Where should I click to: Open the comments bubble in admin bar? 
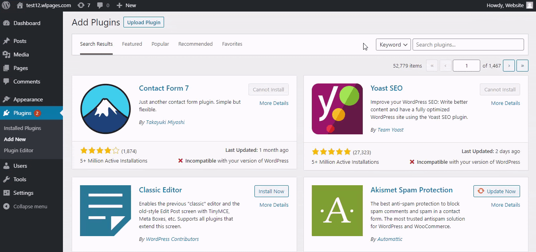point(100,5)
